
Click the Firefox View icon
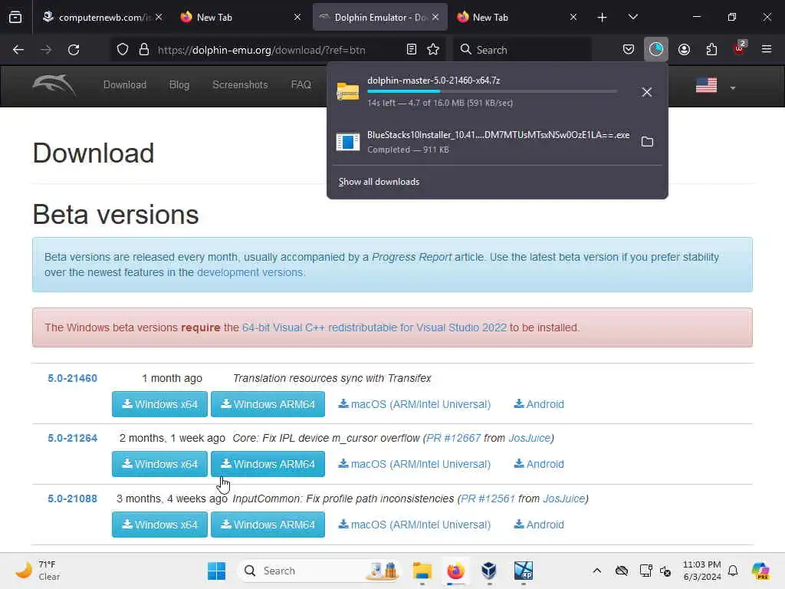(15, 18)
